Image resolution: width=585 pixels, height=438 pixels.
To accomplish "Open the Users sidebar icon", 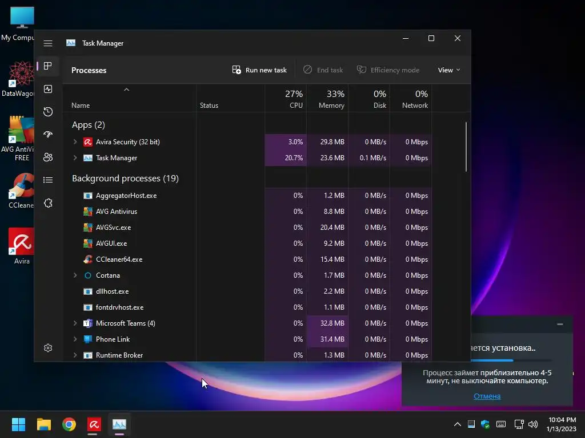I will [48, 157].
